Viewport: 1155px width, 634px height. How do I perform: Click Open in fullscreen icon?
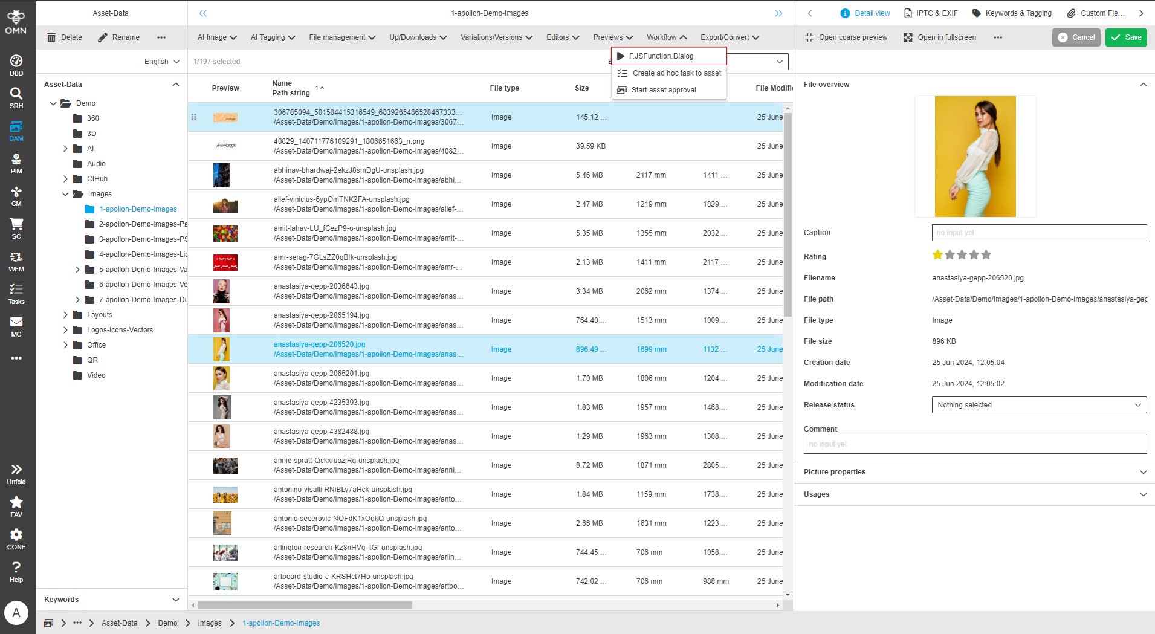point(908,37)
